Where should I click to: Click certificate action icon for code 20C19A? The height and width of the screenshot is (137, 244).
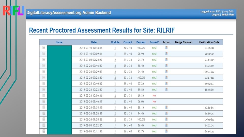[166, 72]
